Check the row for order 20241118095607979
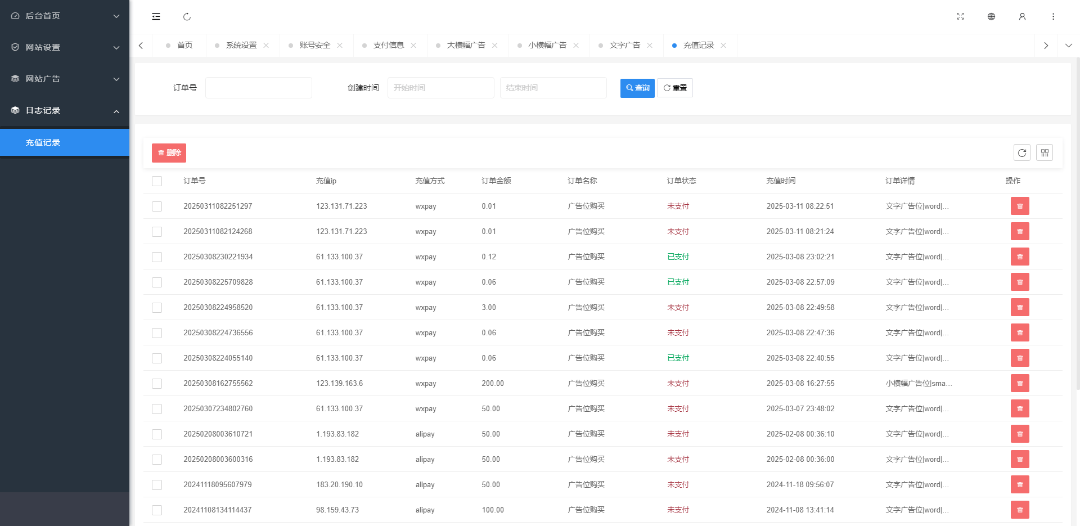 pyautogui.click(x=157, y=485)
